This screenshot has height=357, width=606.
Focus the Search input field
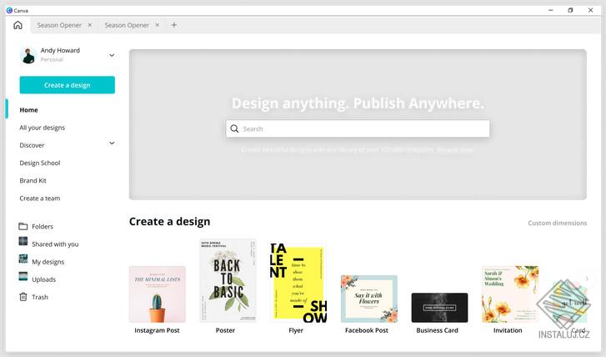pyautogui.click(x=358, y=128)
